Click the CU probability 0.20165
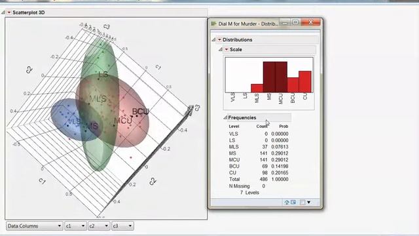 pos(280,172)
